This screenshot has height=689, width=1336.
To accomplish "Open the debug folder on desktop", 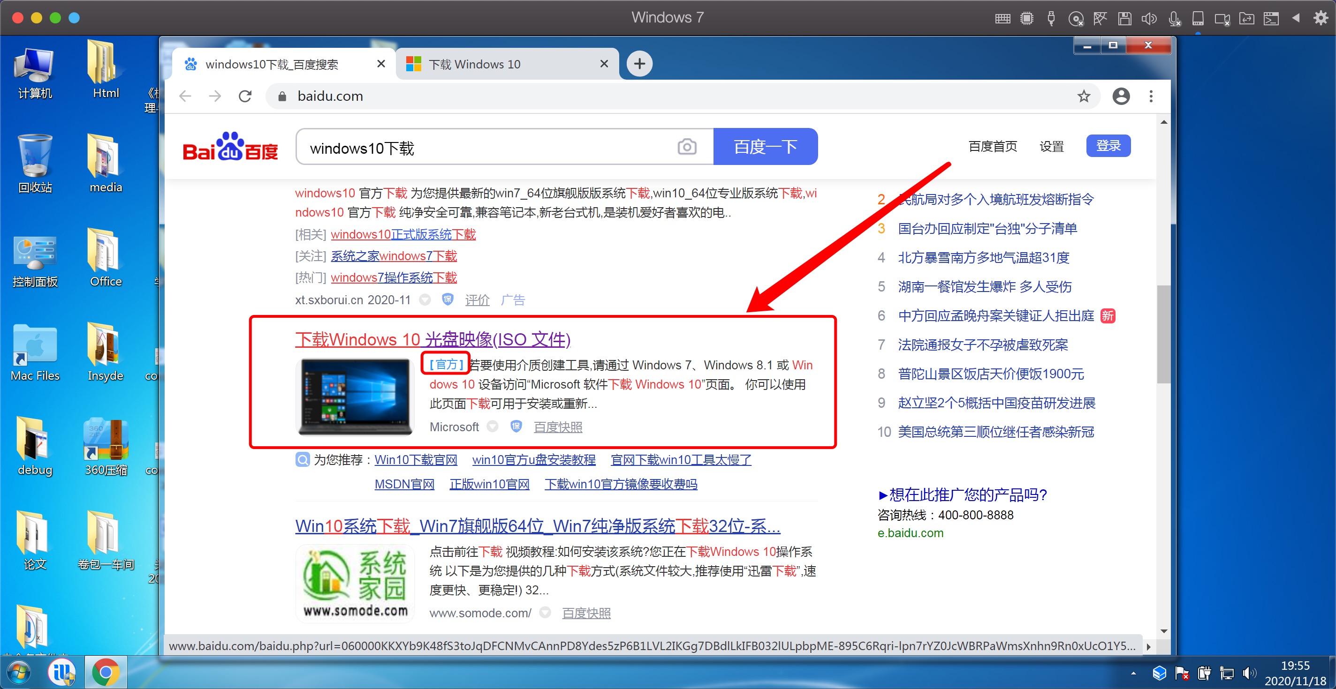I will 35,447.
